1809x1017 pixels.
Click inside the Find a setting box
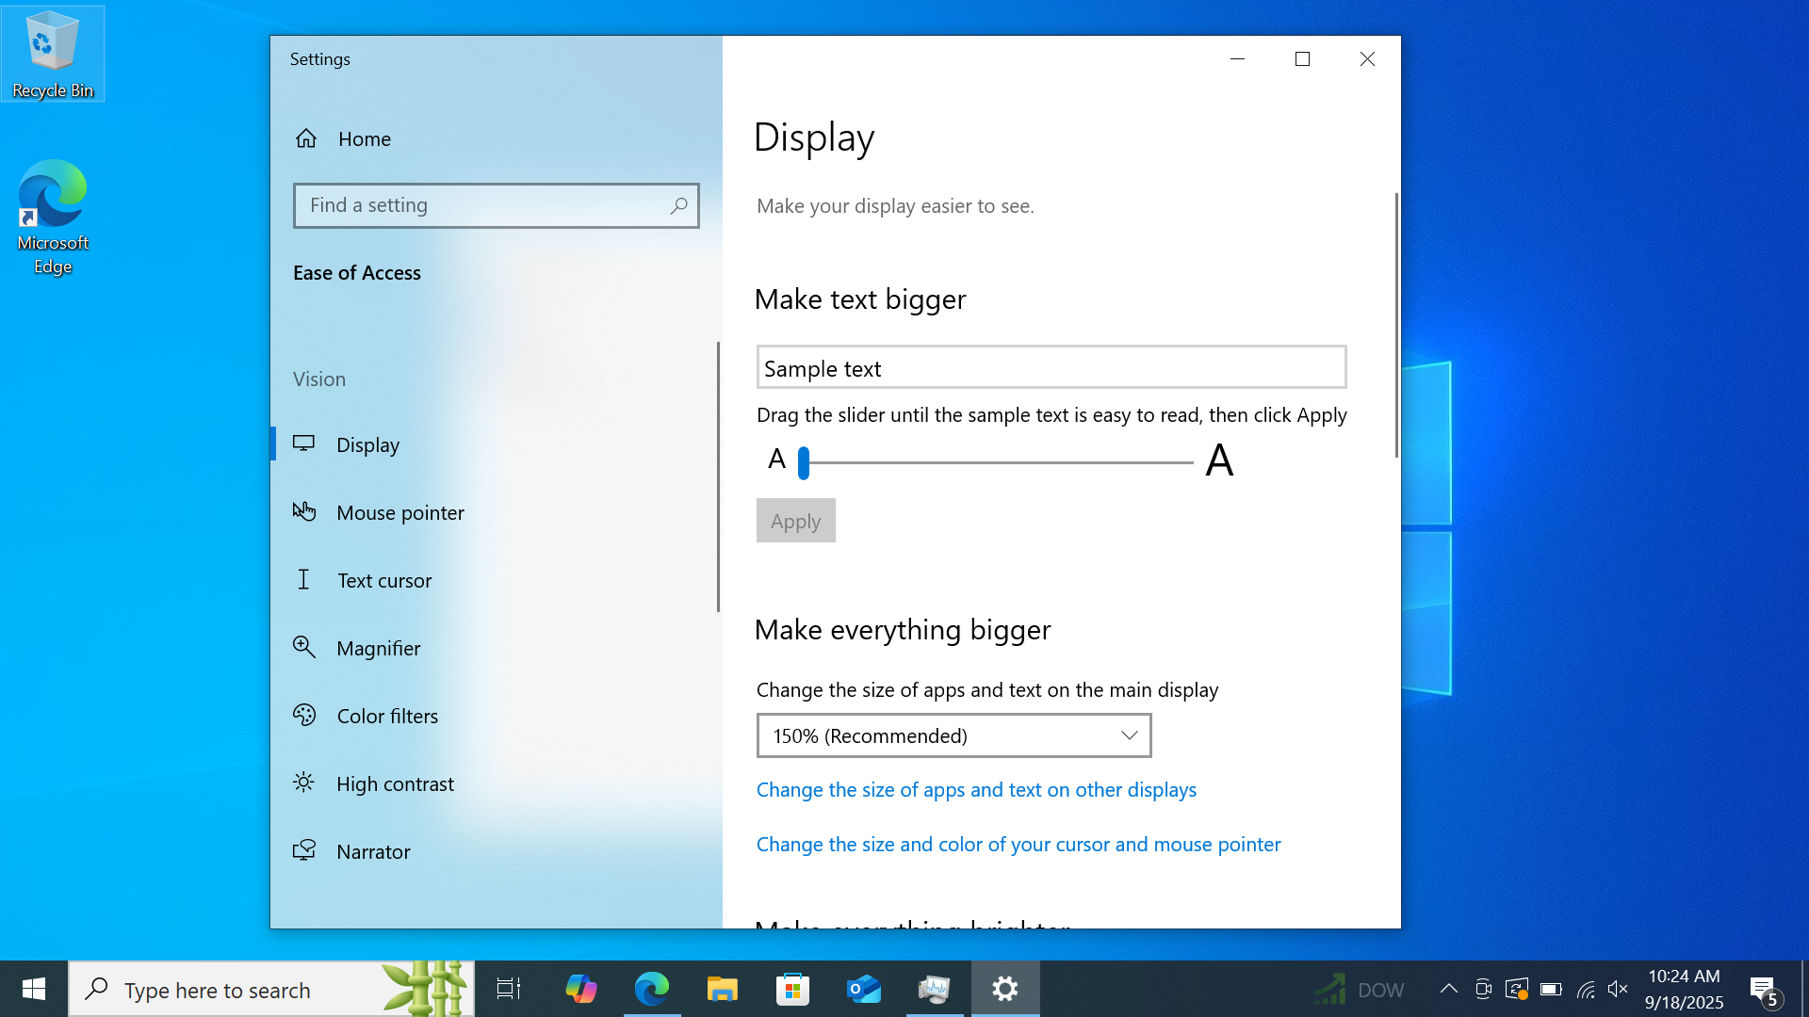click(481, 205)
